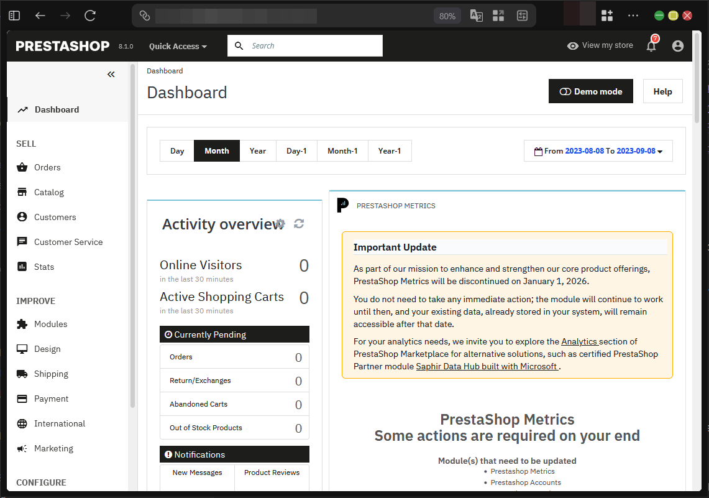Click the notifications bell icon
Screen dimensions: 709x498
(x=651, y=46)
